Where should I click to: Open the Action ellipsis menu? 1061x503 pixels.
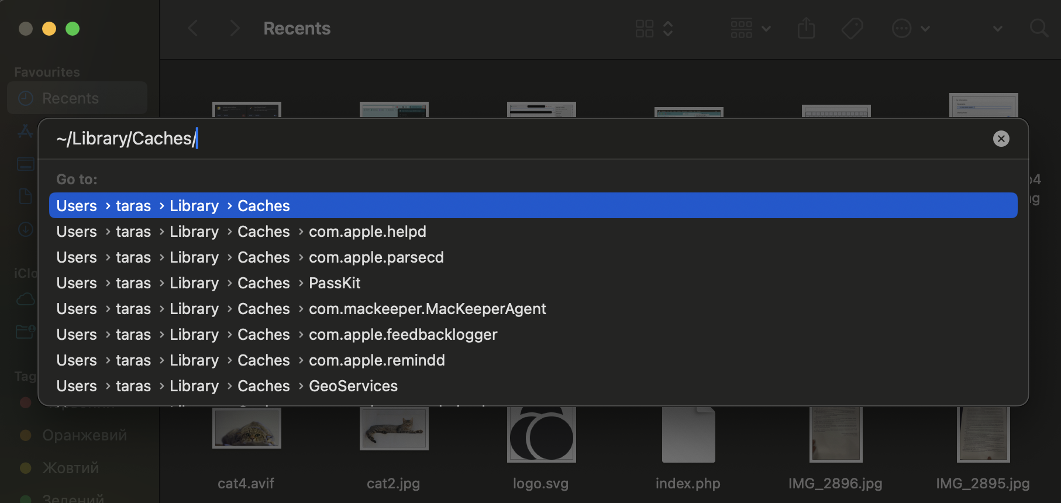point(910,28)
